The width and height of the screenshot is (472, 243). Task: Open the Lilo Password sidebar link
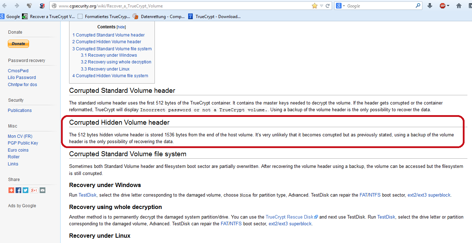click(22, 78)
